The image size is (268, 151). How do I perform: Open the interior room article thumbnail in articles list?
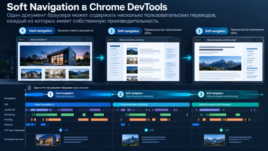pyautogui.click(x=132, y=60)
